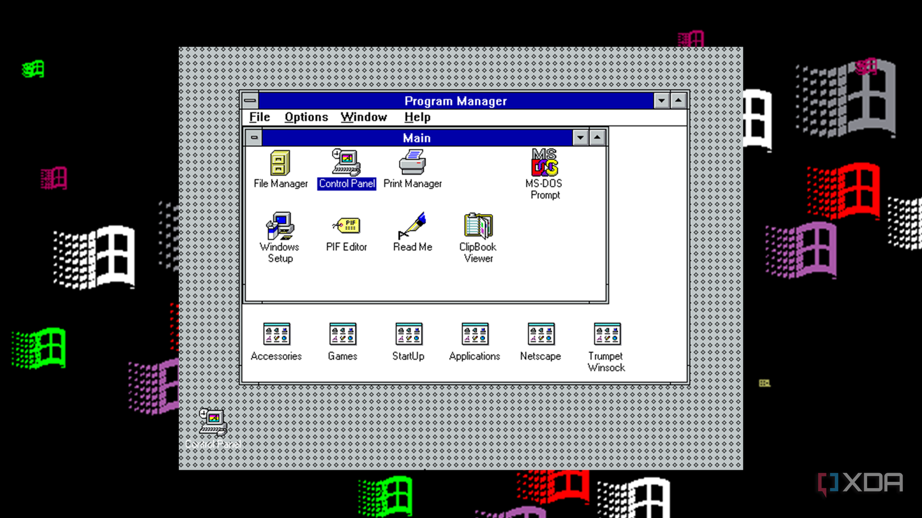Open the Main window's control-menu box

(254, 138)
